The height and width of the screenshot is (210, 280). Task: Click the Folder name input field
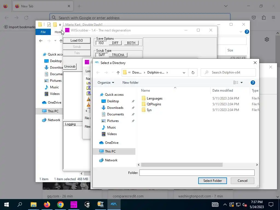point(197,173)
